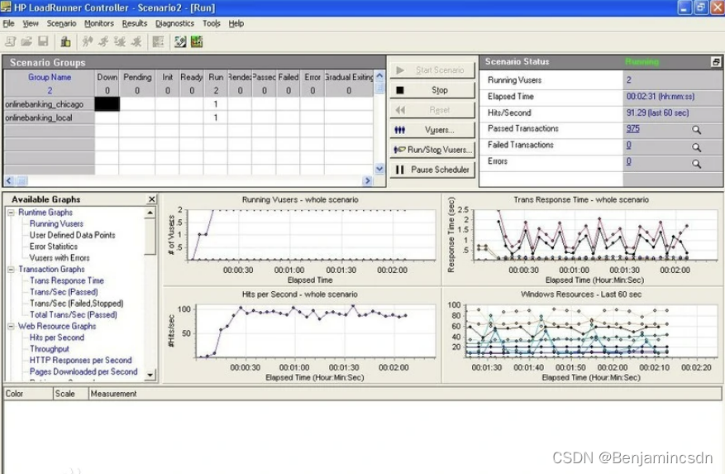The height and width of the screenshot is (474, 725).
Task: Click the stop-vuser toolbar icon
Action: click(x=136, y=41)
